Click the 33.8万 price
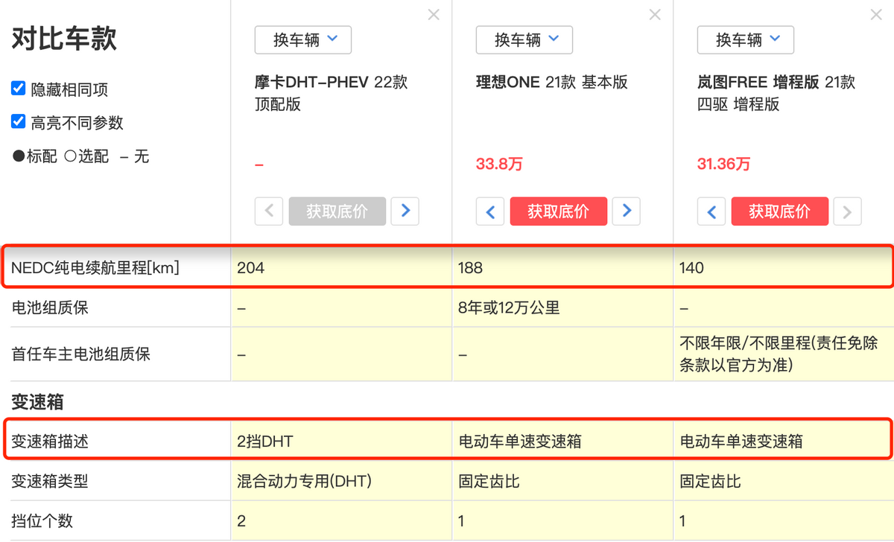This screenshot has height=542, width=894. pos(499,165)
